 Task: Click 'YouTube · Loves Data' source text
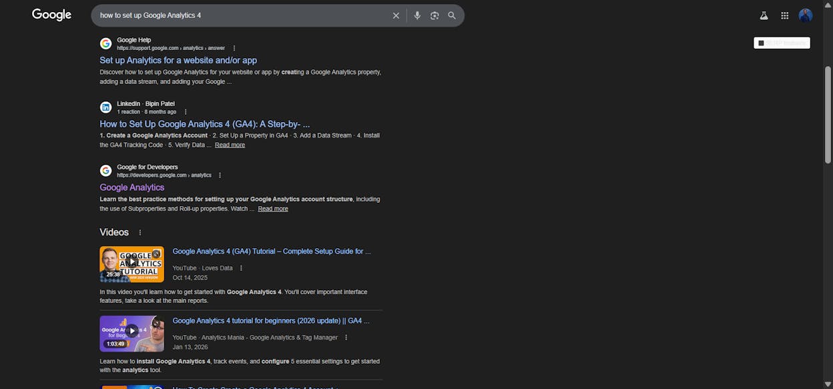click(x=202, y=268)
